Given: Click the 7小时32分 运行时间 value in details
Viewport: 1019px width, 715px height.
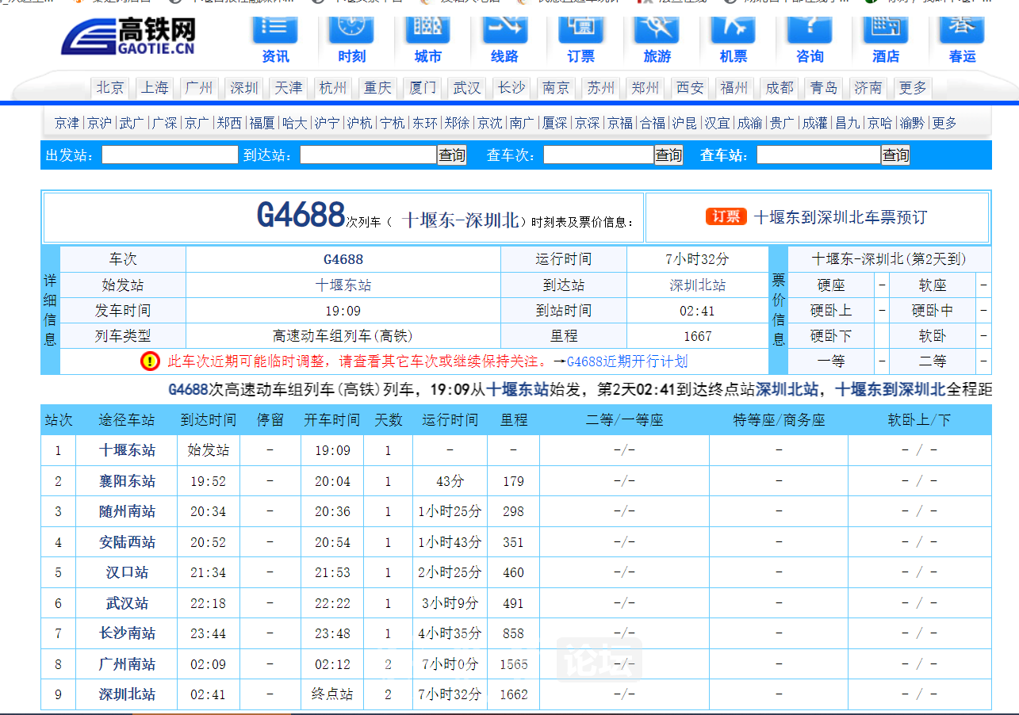Looking at the screenshot, I should (x=698, y=259).
